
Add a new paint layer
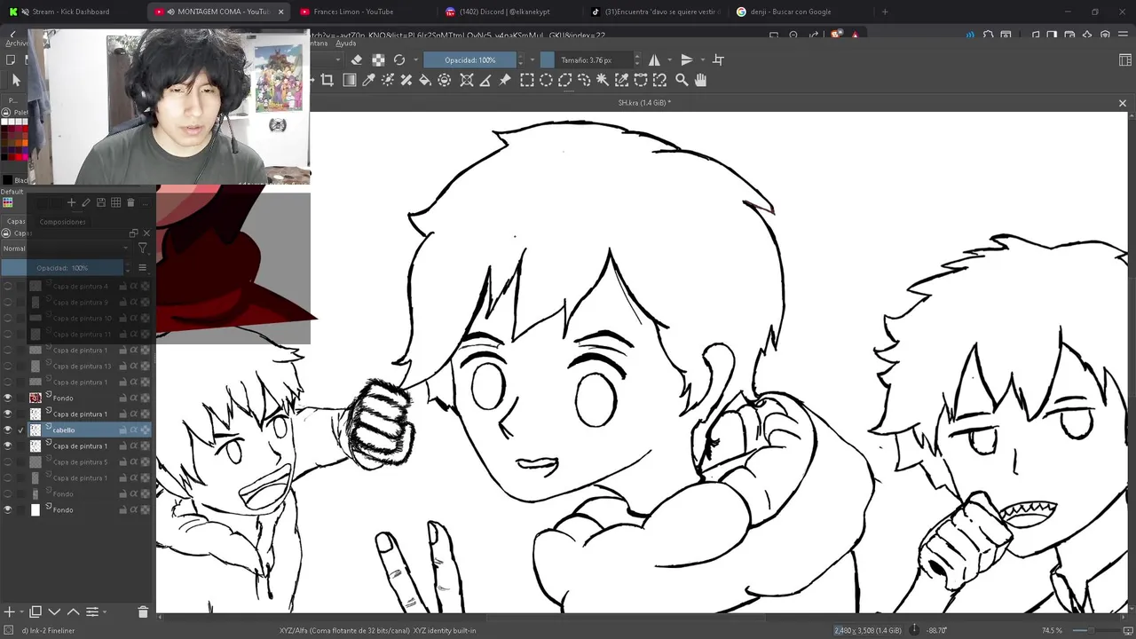click(x=9, y=611)
